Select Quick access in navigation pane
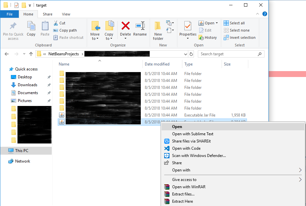This screenshot has width=306, height=206. 23,69
